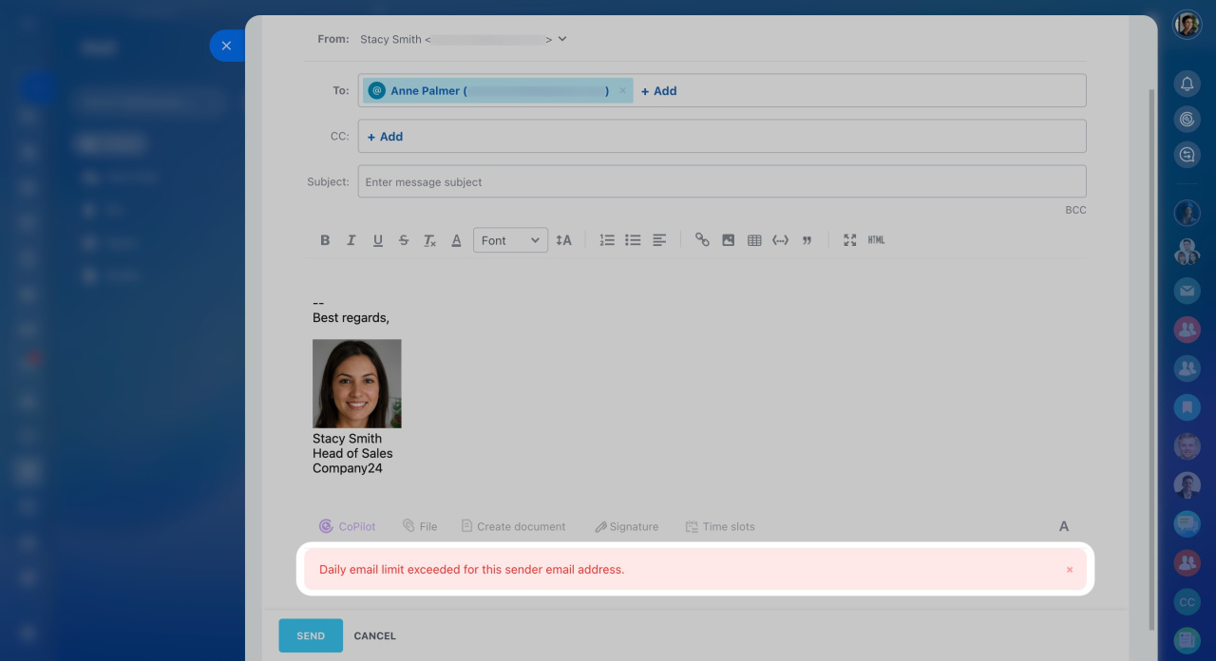This screenshot has height=661, width=1216.
Task: Insert an image into the message
Action: [728, 240]
